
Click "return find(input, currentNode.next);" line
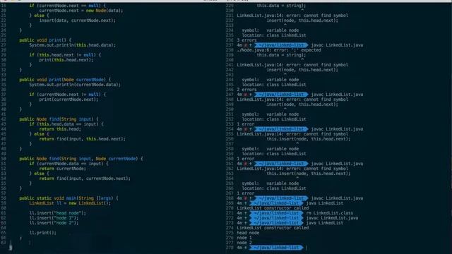tap(85, 179)
